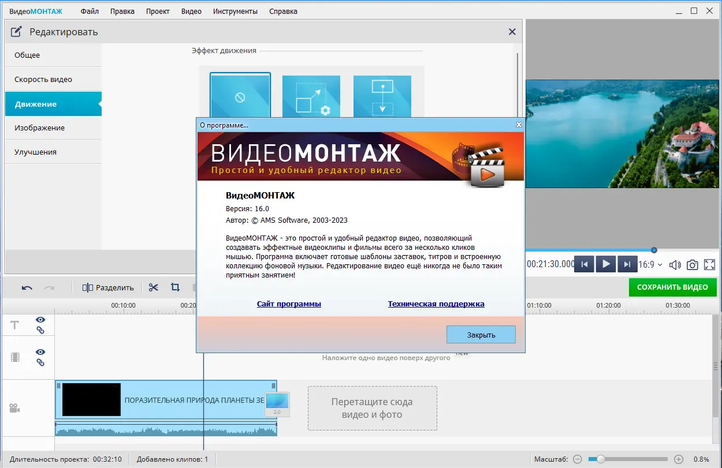Close the Редактировать panel with X
The width and height of the screenshot is (722, 468).
coord(512,32)
